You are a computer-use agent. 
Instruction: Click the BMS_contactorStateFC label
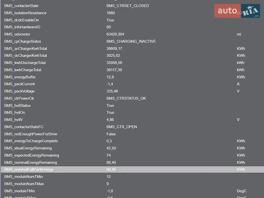pos(24,127)
